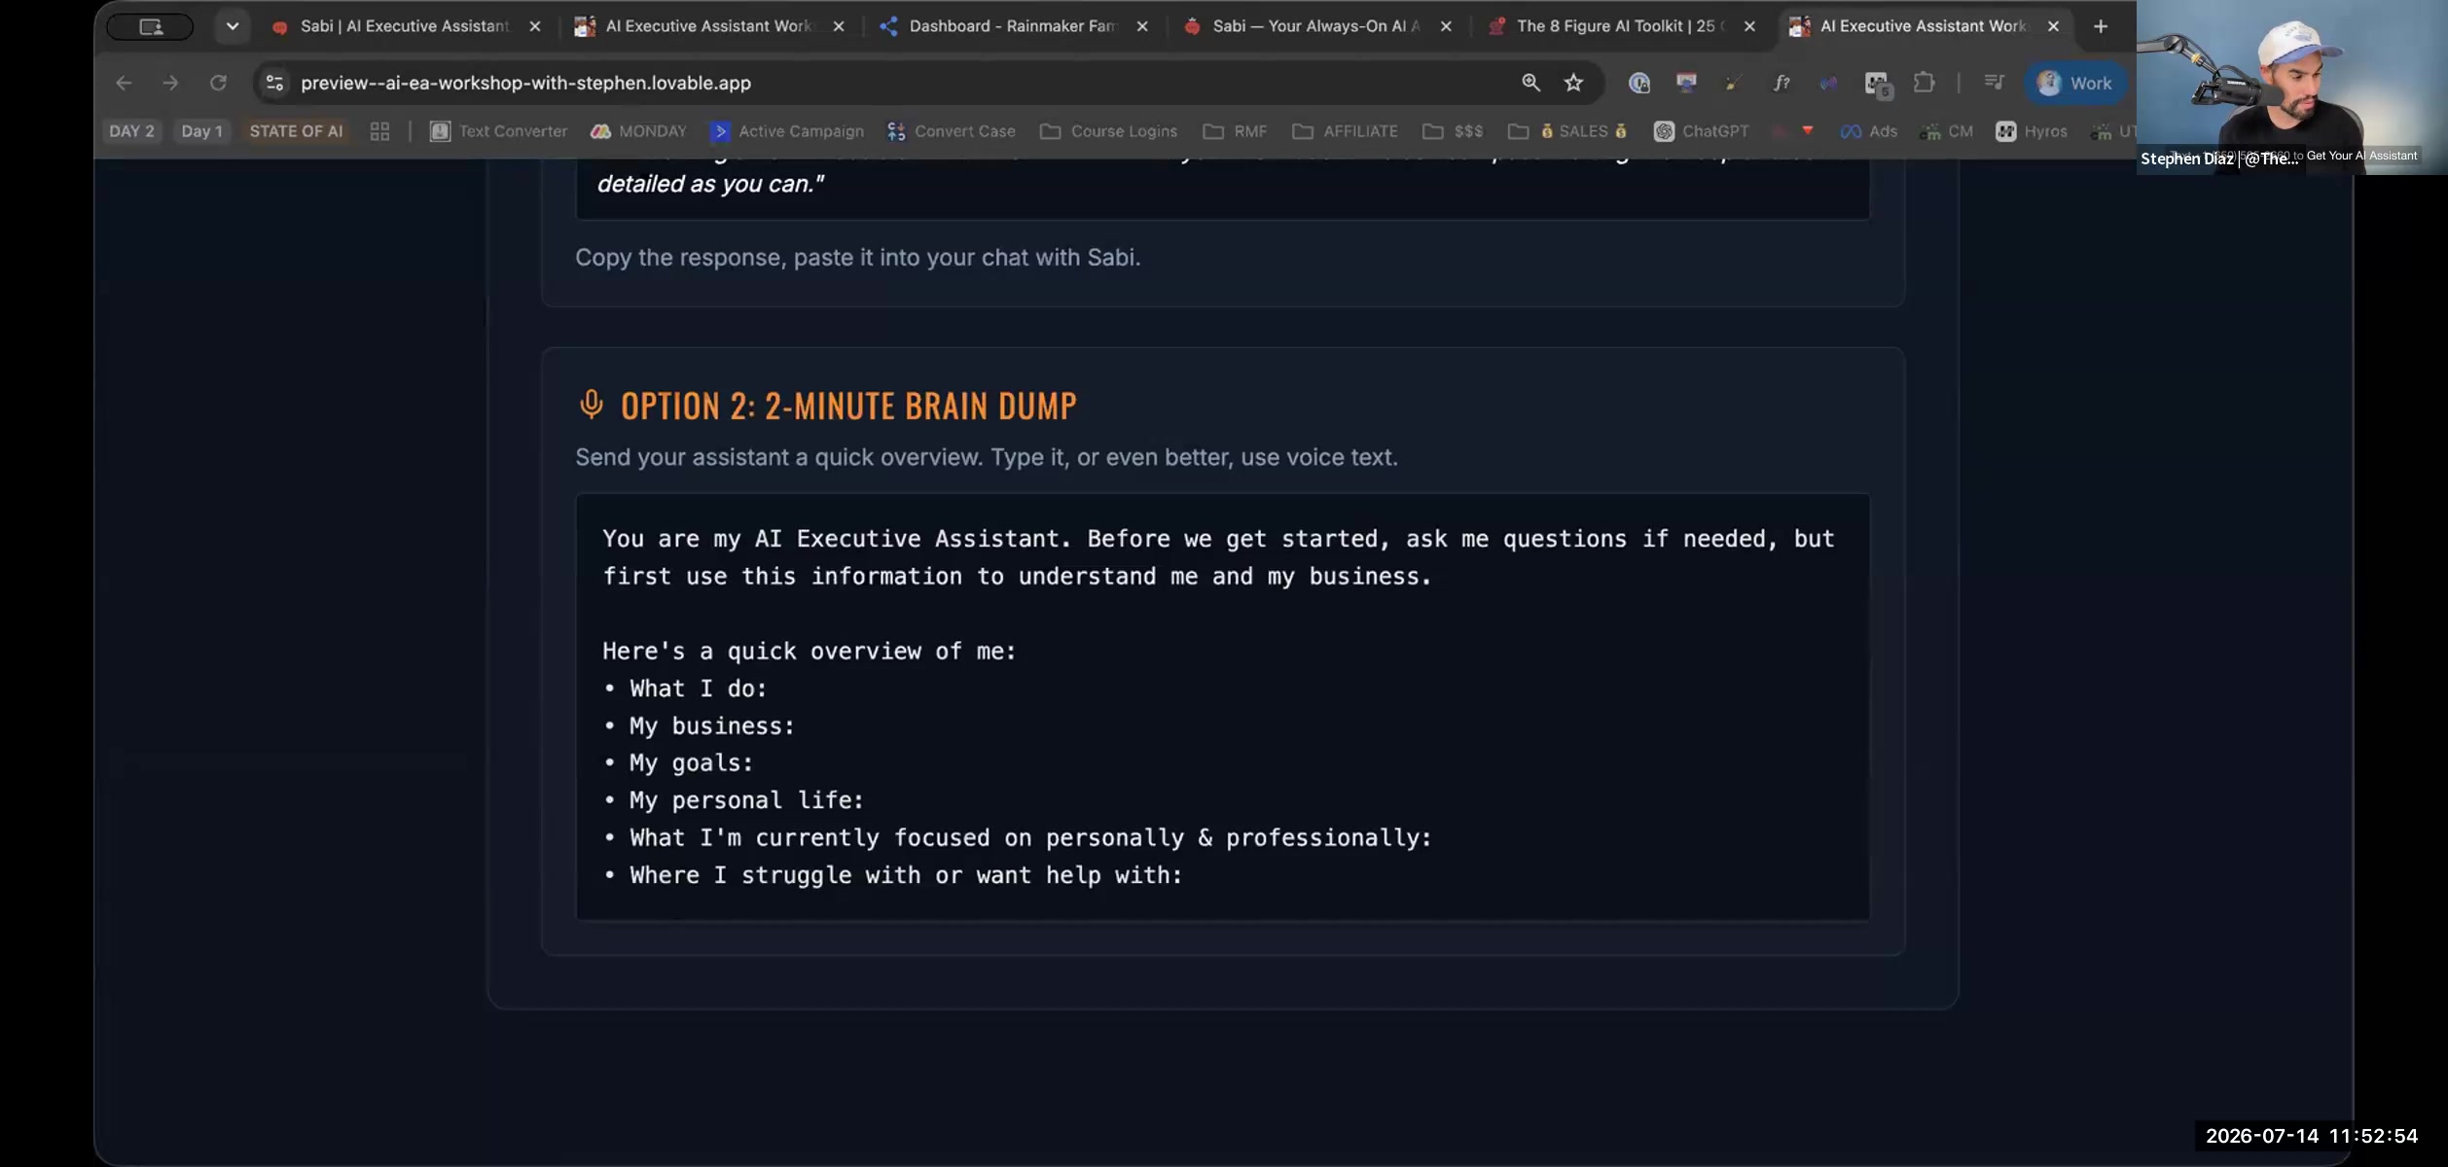Viewport: 2448px width, 1167px height.
Task: Click the microphone icon beside Option 2 heading
Action: 592,405
